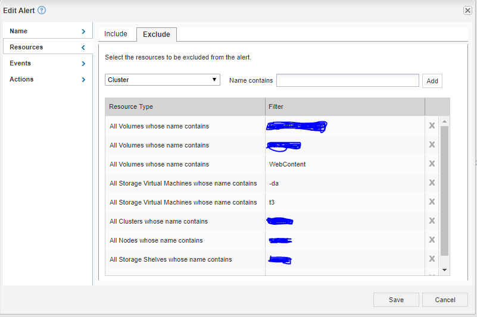Remove the t3 Storage Virtual Machines filter

point(432,202)
